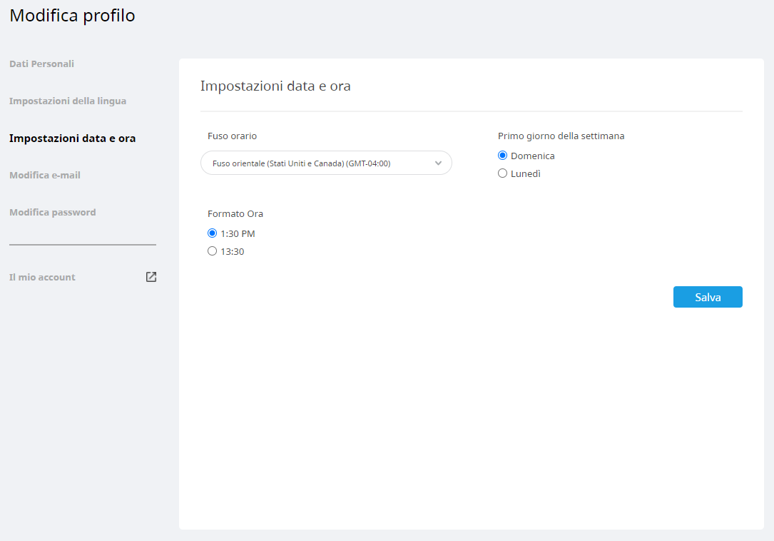Choose Lunedì as first day of week
774x541 pixels.
tap(503, 173)
